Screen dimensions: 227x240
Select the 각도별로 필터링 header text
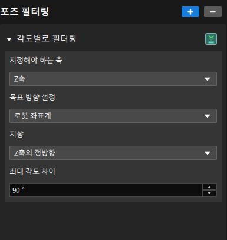[x=47, y=38]
